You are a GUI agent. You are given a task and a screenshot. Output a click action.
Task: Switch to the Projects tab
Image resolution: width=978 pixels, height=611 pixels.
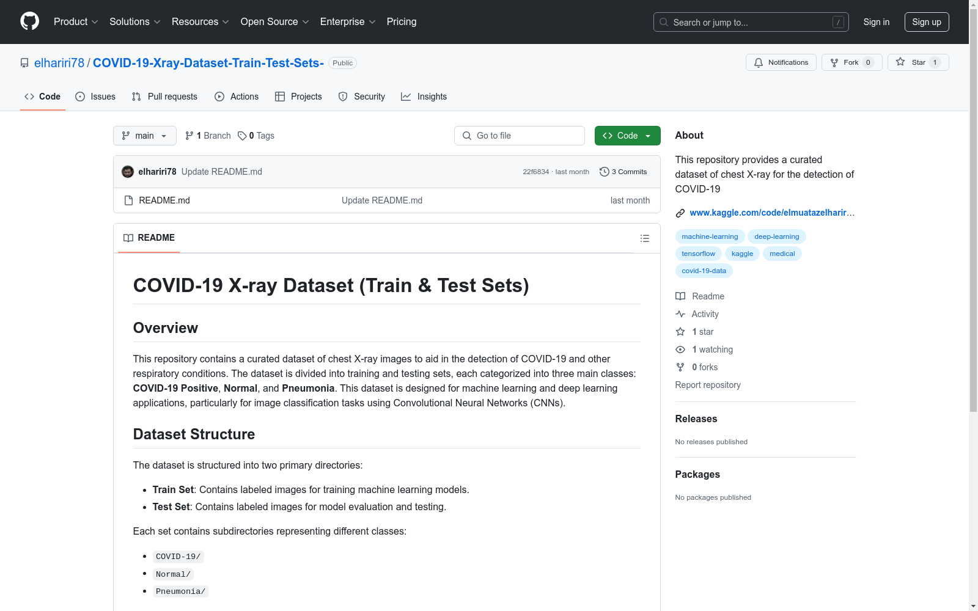coord(298,97)
